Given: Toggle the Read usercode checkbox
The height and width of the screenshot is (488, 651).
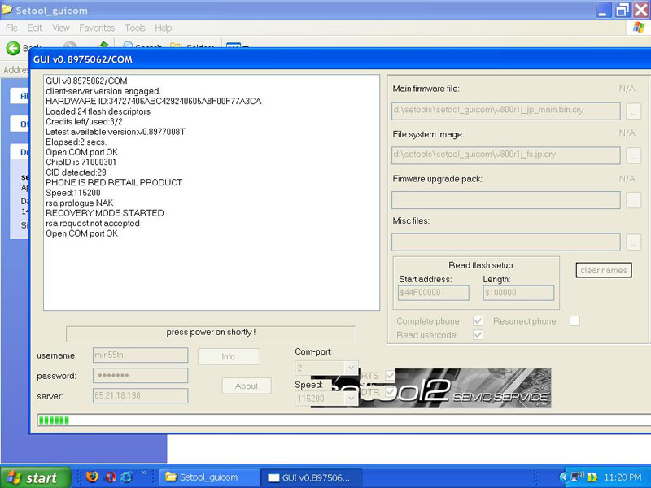Looking at the screenshot, I should 478,335.
